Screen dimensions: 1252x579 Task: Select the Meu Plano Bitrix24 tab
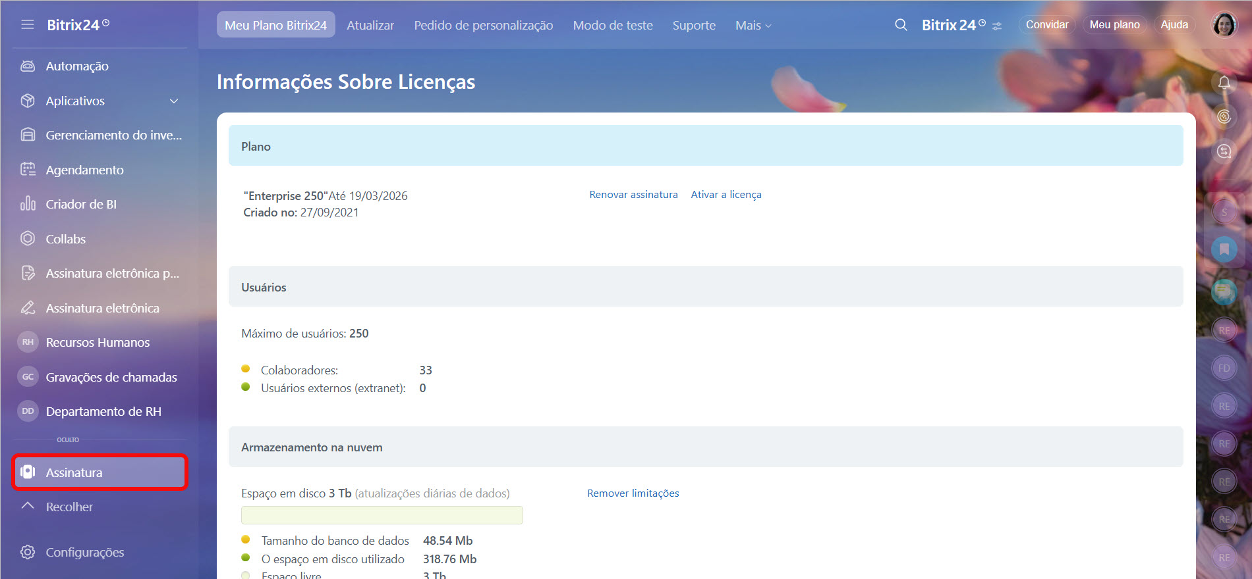pos(275,25)
